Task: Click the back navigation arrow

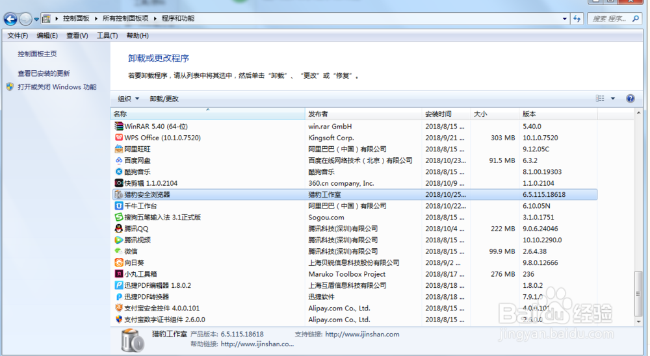Action: [10, 19]
